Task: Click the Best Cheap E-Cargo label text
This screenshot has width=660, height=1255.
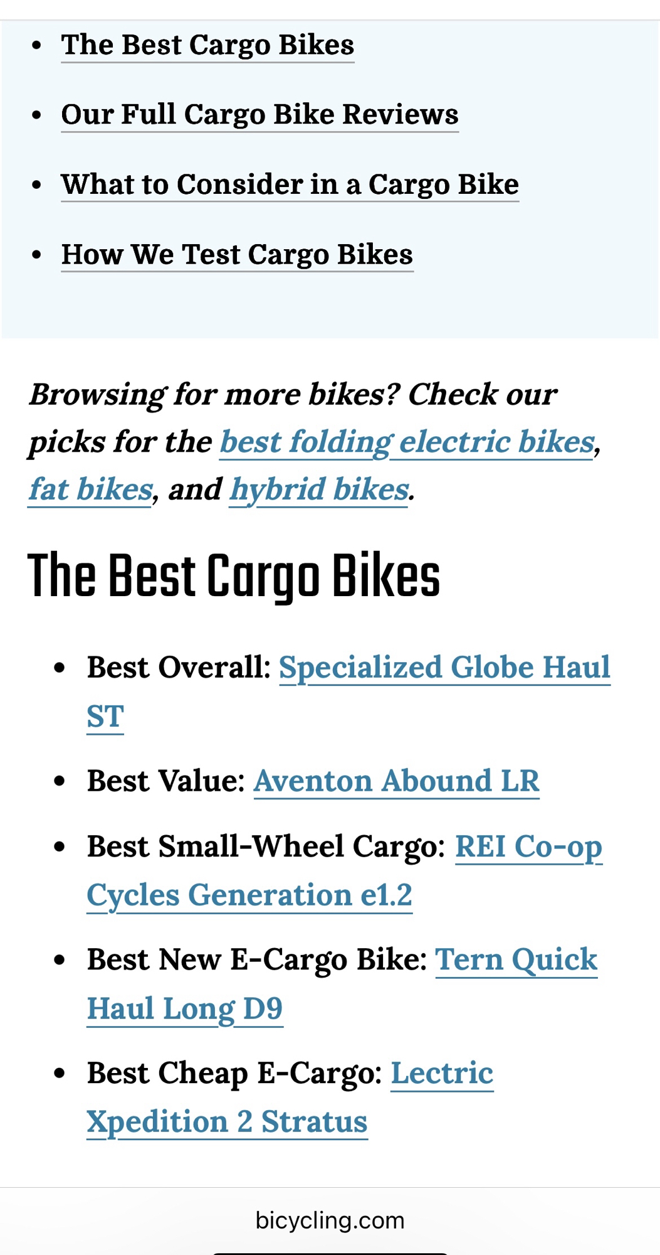Action: [x=234, y=1073]
